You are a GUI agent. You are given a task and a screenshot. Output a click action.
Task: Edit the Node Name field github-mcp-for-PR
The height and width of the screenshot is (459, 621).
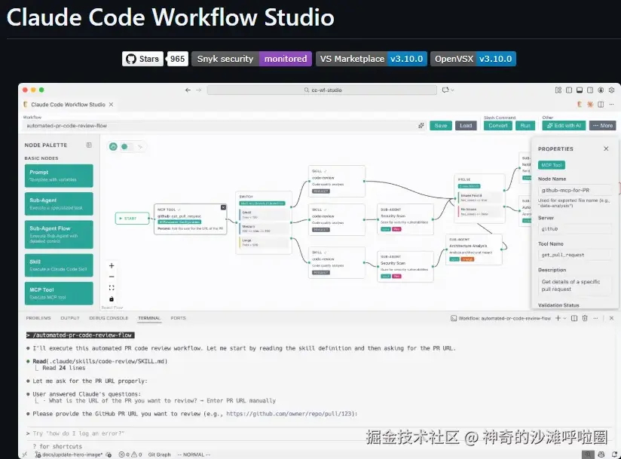(x=575, y=190)
